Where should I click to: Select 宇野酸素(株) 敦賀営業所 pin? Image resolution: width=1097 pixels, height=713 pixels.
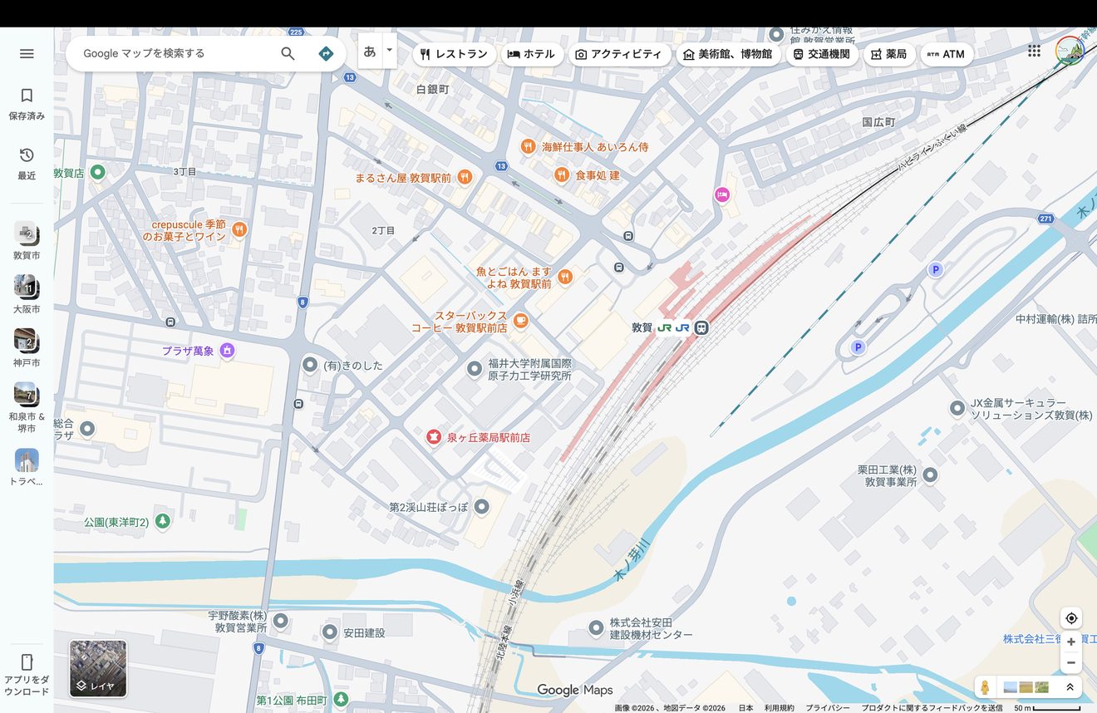[281, 621]
